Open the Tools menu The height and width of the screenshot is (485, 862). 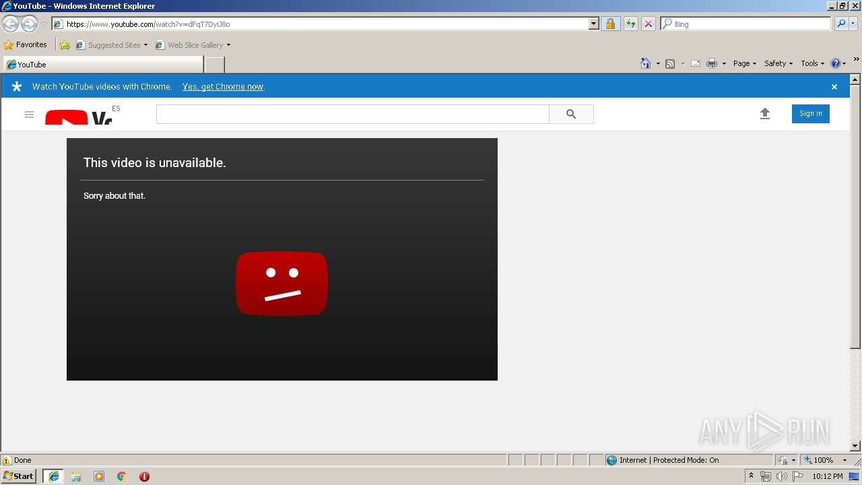[x=812, y=63]
